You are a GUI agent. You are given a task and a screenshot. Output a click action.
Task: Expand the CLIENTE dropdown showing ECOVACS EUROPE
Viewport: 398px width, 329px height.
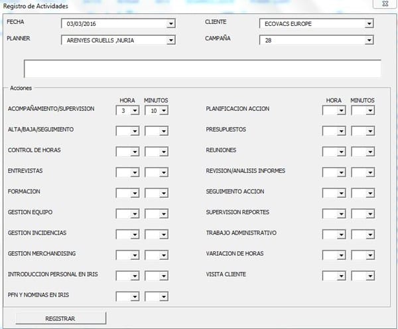click(x=369, y=24)
